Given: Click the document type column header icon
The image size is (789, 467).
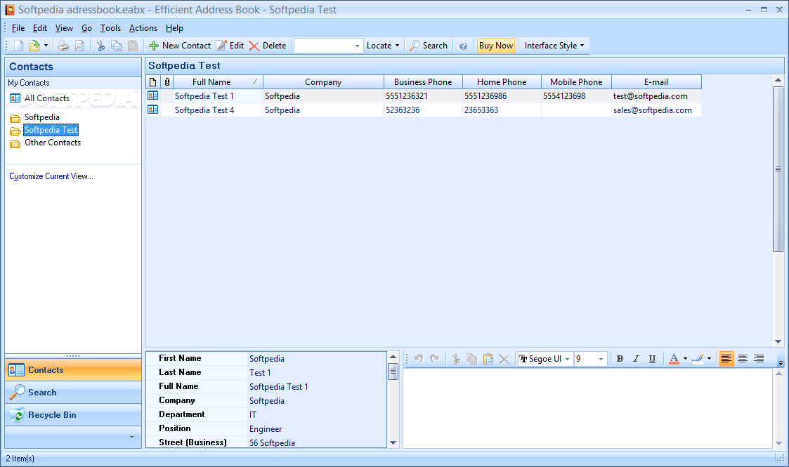Looking at the screenshot, I should pyautogui.click(x=153, y=82).
